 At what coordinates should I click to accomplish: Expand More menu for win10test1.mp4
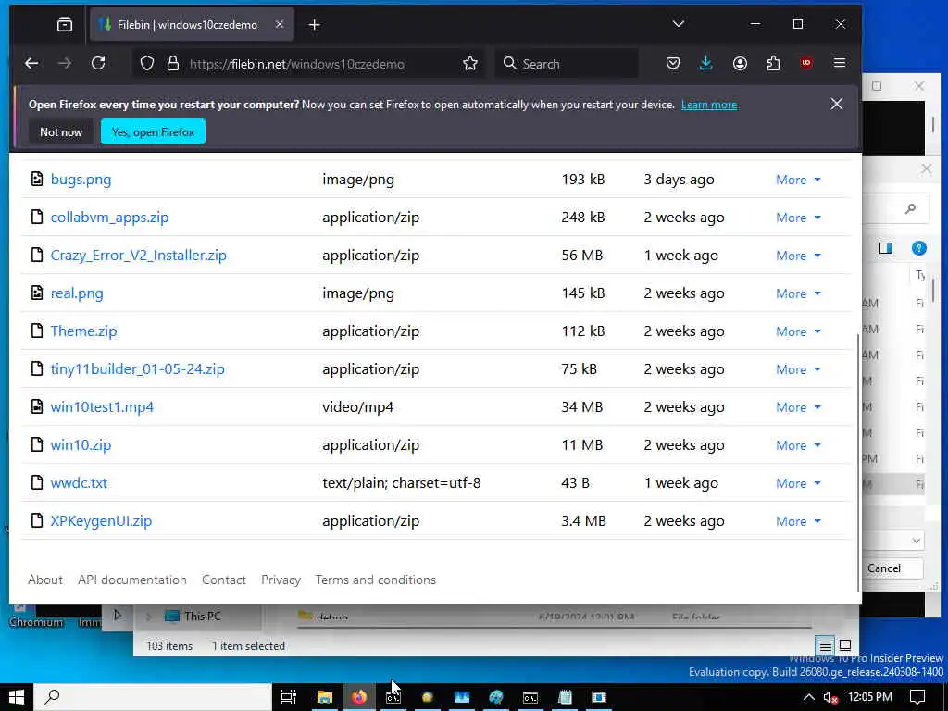[x=798, y=407]
